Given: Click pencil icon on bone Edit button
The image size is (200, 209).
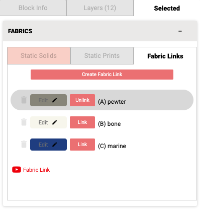Looking at the screenshot, I should point(55,122).
